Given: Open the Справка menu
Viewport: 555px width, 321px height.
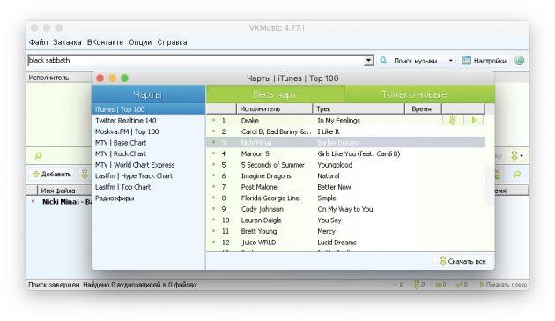Looking at the screenshot, I should point(172,42).
